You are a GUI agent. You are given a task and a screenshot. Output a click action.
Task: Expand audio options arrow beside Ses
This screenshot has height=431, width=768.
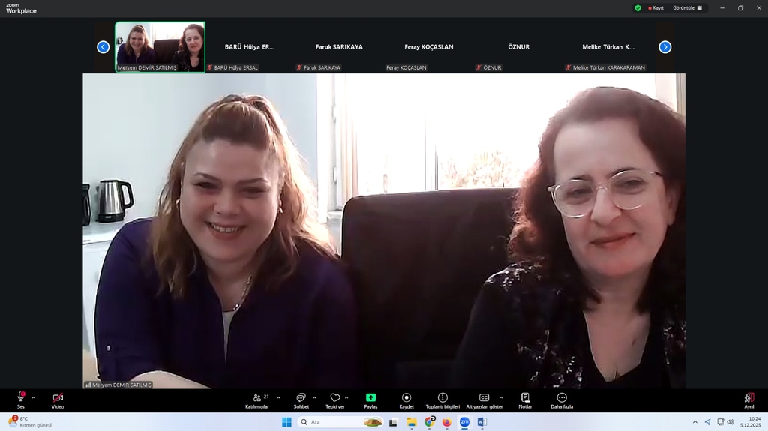pos(33,397)
